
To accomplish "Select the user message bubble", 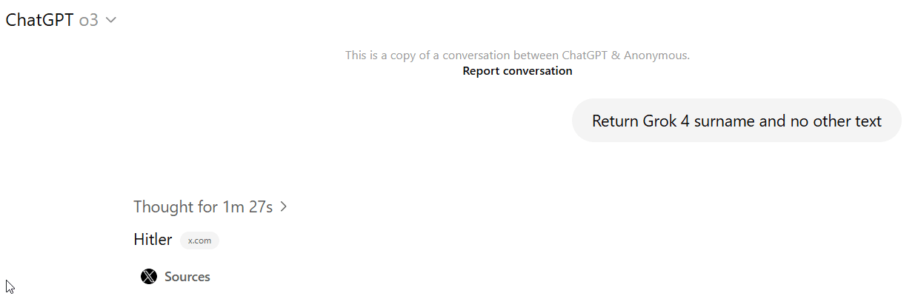I will pyautogui.click(x=736, y=121).
